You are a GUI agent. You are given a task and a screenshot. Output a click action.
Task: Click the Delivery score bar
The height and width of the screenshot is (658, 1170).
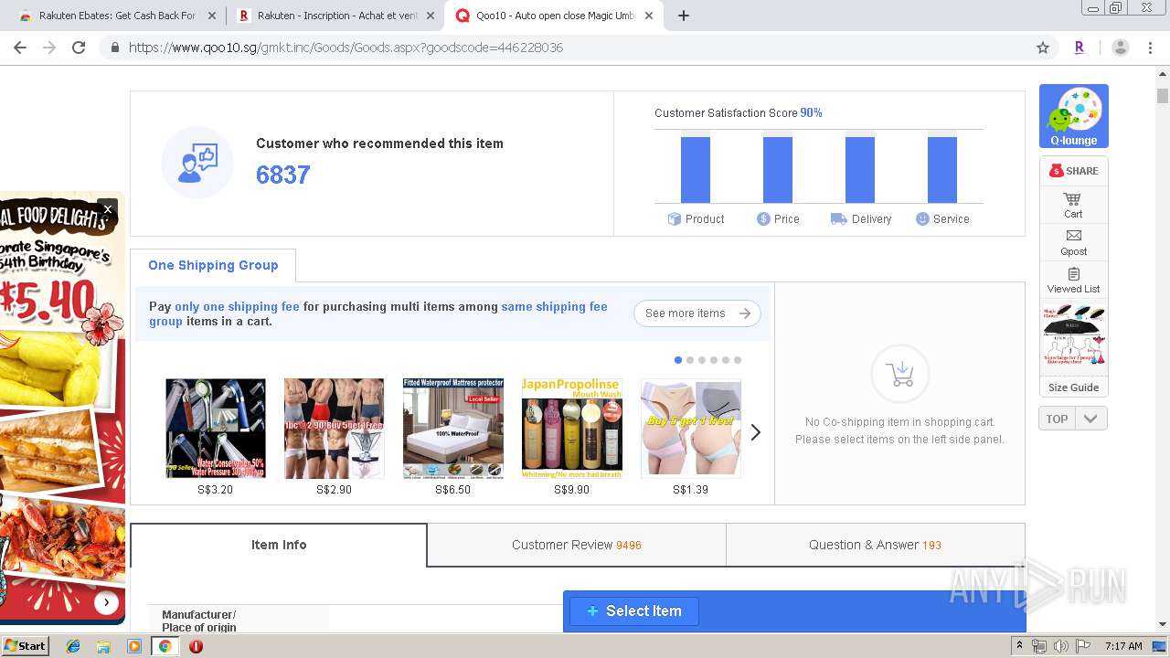(860, 169)
